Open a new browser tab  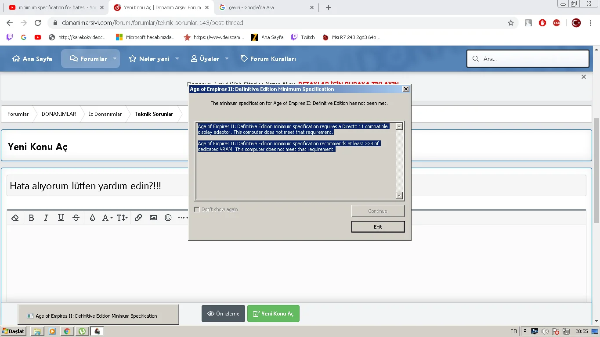(329, 7)
